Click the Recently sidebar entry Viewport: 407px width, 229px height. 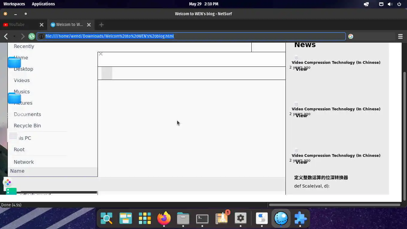tap(24, 46)
